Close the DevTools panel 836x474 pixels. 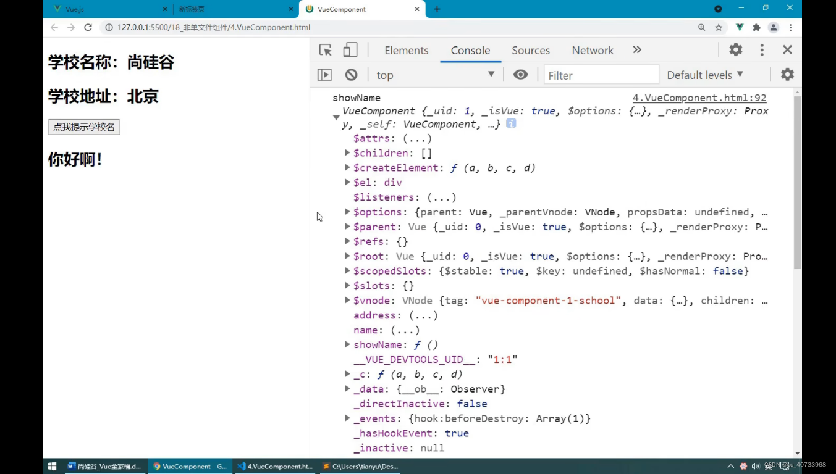(787, 50)
